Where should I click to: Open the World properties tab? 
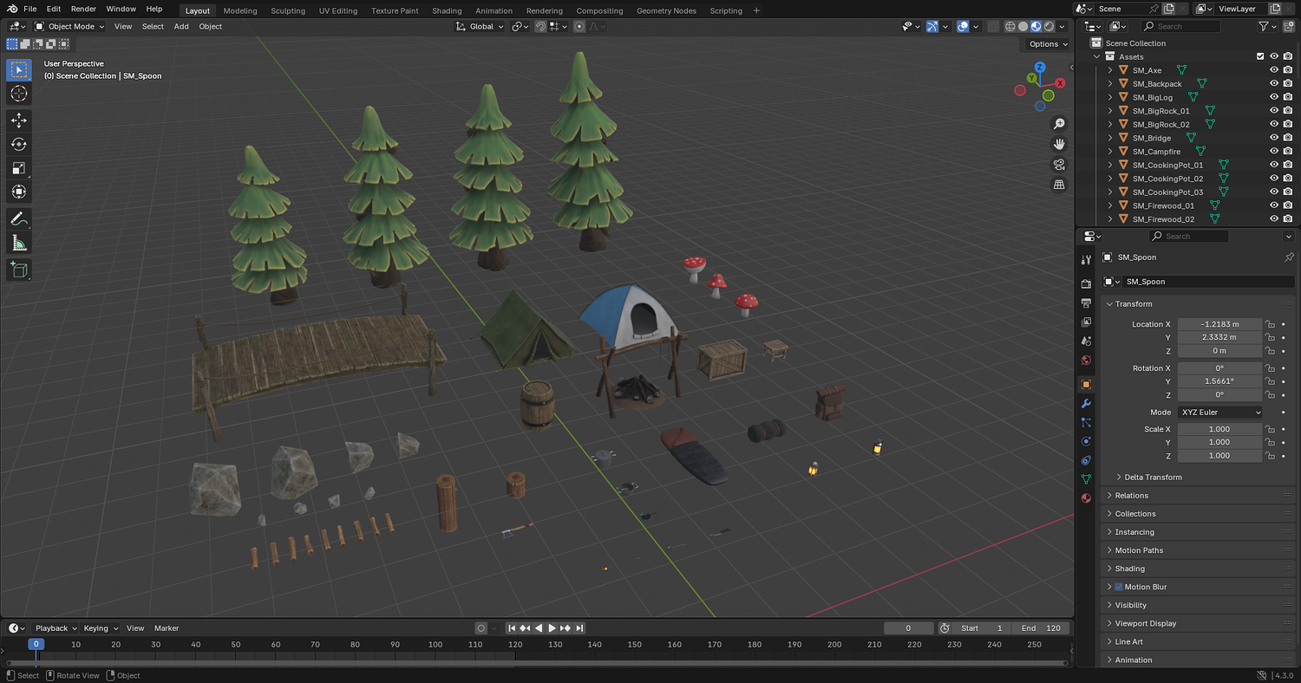pyautogui.click(x=1086, y=361)
